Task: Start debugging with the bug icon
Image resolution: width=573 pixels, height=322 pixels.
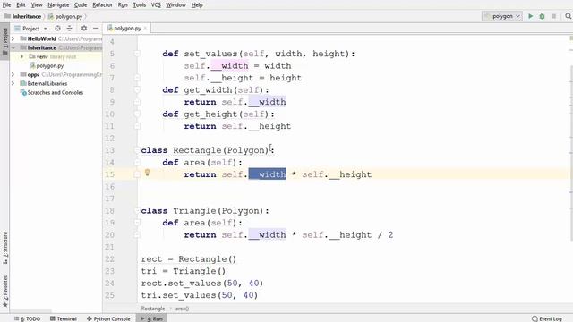Action: tap(542, 16)
